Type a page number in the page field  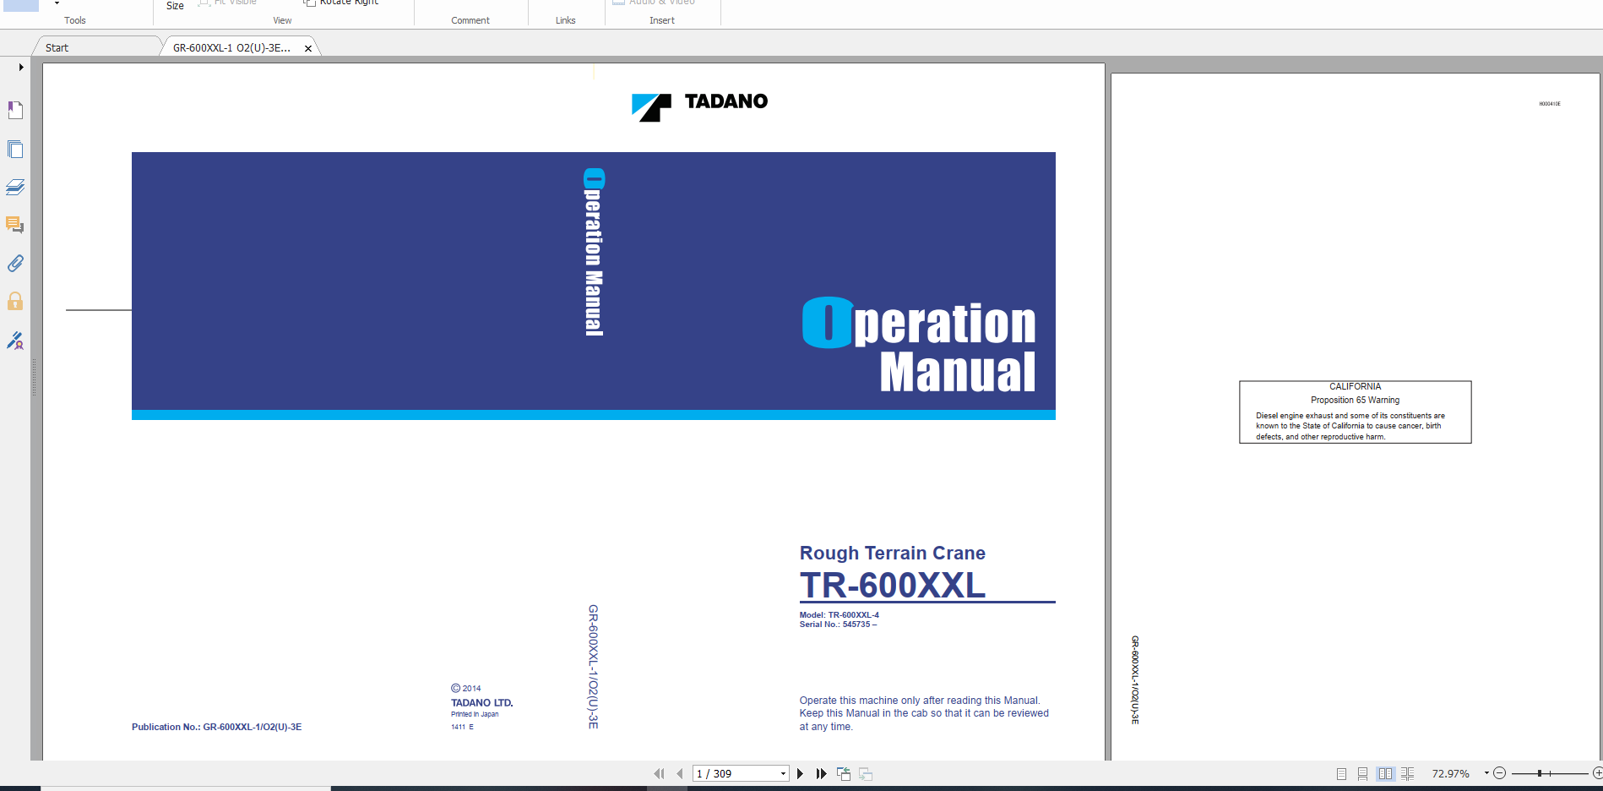[x=726, y=772]
